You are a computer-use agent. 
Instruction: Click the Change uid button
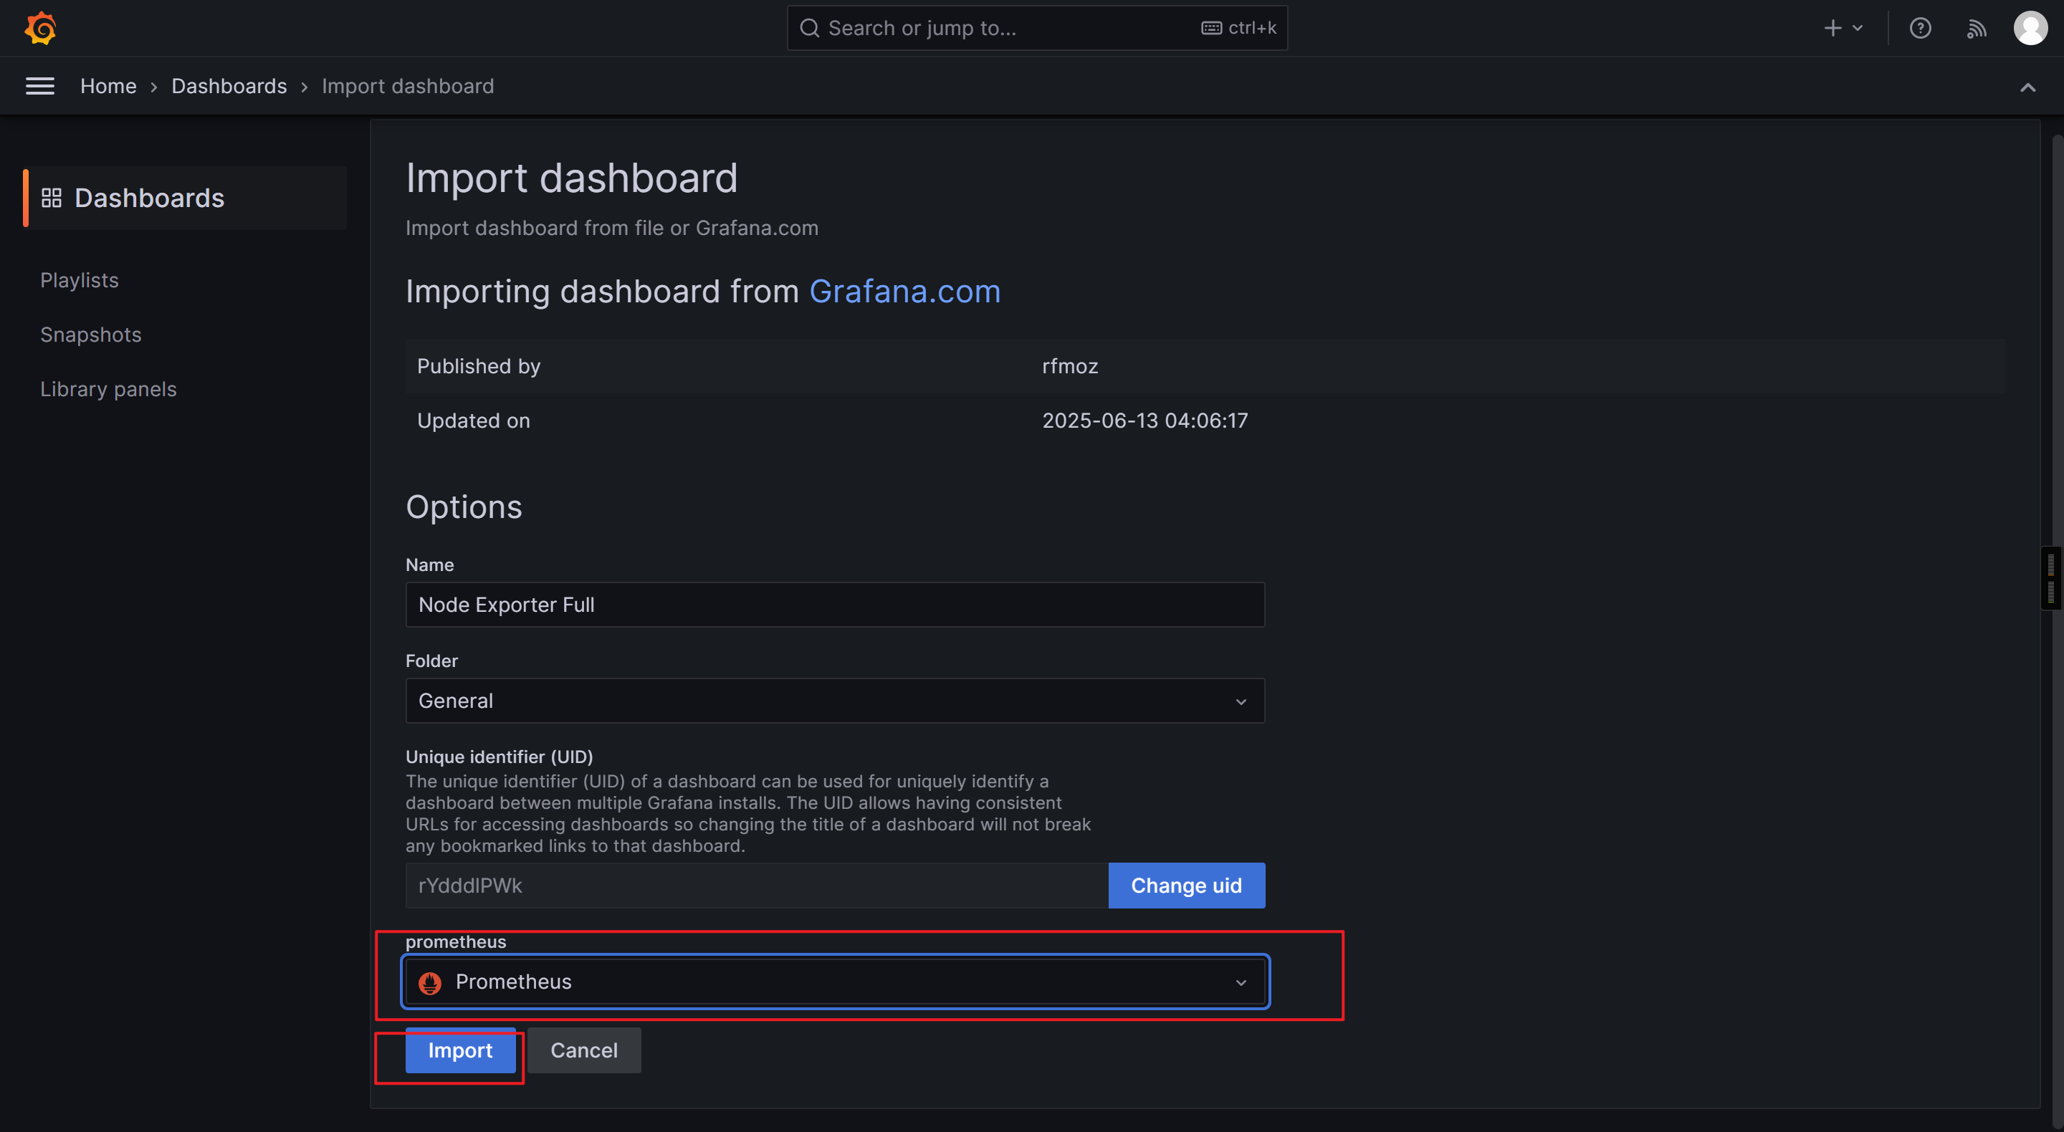point(1186,886)
